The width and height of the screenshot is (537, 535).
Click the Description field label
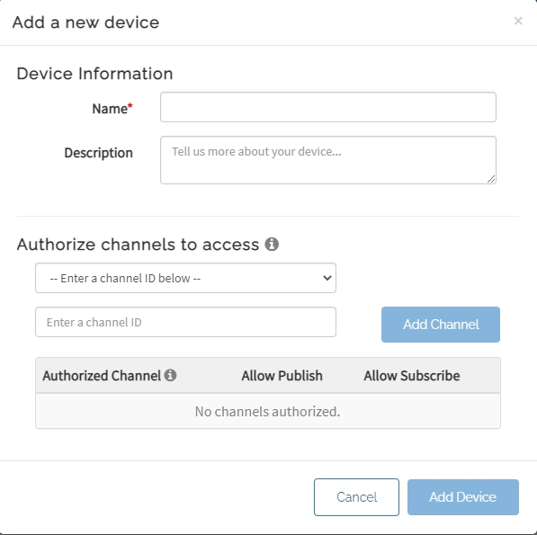(x=99, y=153)
